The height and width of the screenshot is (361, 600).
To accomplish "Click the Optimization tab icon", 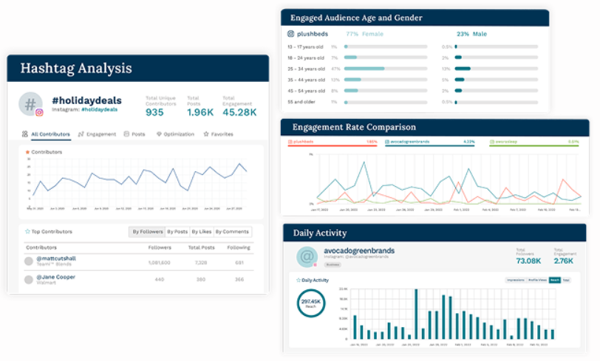I will click(x=159, y=134).
